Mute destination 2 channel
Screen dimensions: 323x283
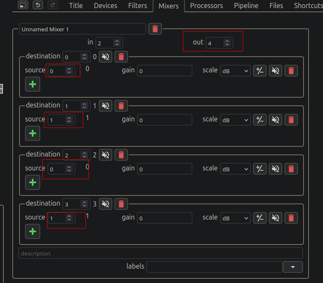click(x=106, y=155)
